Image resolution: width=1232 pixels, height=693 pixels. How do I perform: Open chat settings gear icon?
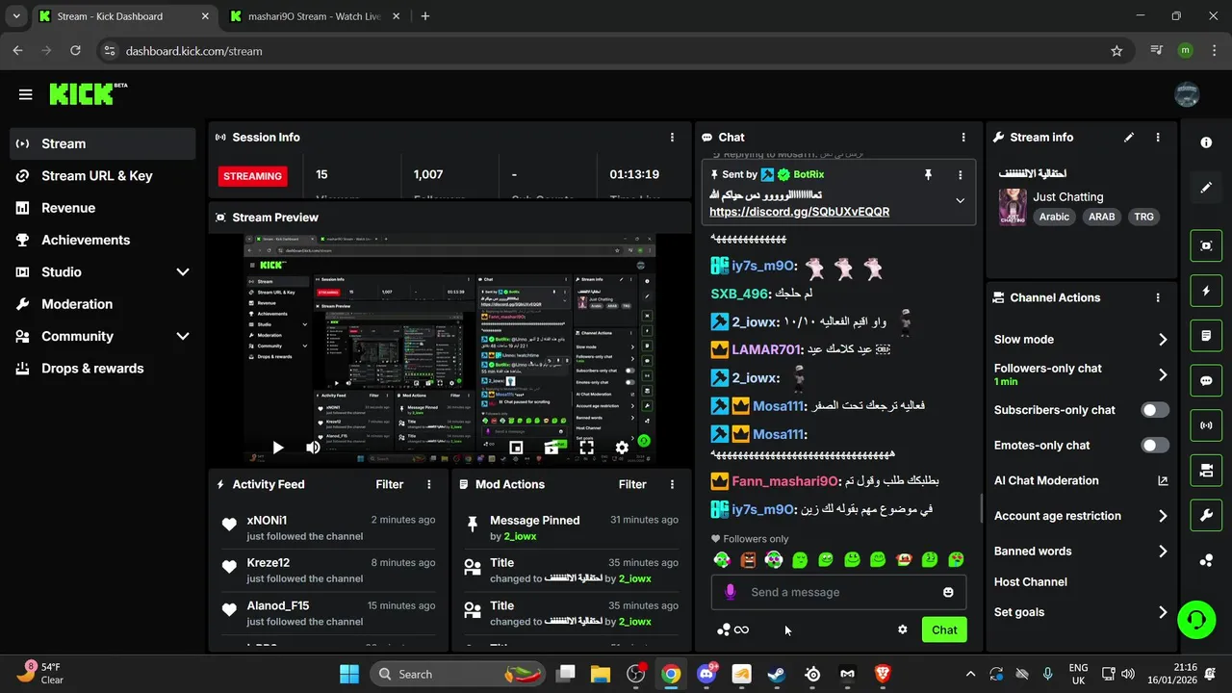(x=903, y=629)
